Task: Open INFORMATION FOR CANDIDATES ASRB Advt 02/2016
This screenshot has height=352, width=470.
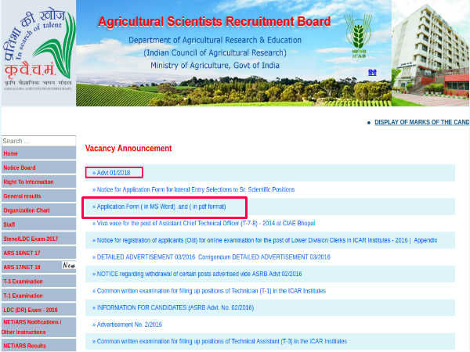Action: [x=175, y=307]
